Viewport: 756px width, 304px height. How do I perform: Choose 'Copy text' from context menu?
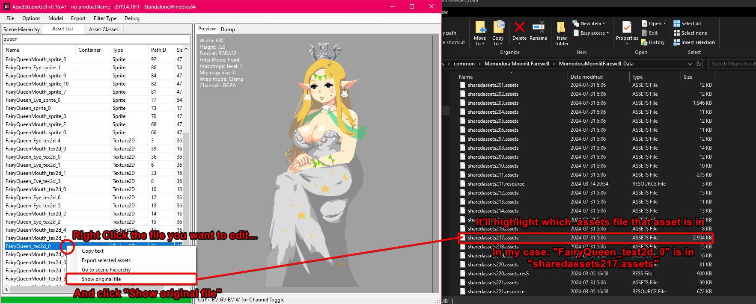pos(131,251)
